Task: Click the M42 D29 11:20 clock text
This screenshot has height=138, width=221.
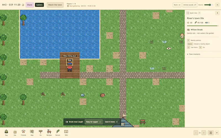Action: tap(11, 5)
